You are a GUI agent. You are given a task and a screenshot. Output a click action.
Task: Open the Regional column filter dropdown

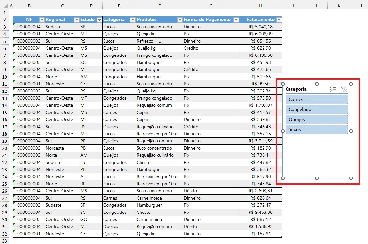coord(77,20)
